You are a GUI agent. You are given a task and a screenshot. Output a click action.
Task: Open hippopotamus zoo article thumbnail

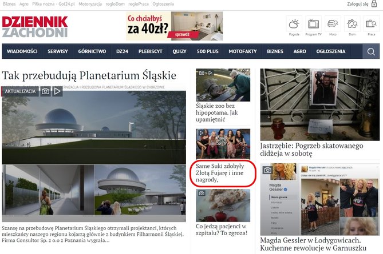[x=223, y=85]
